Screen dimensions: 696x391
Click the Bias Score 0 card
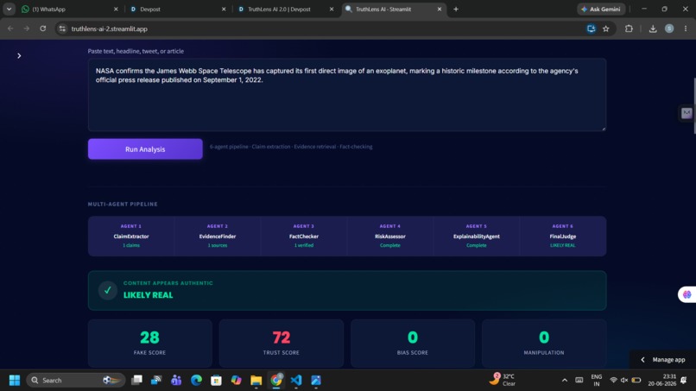(x=413, y=343)
